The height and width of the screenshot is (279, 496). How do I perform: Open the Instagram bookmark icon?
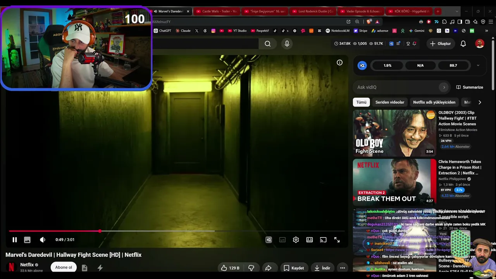pos(213,31)
